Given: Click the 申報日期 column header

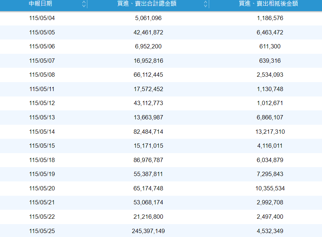Looking at the screenshot, I should (x=40, y=4).
